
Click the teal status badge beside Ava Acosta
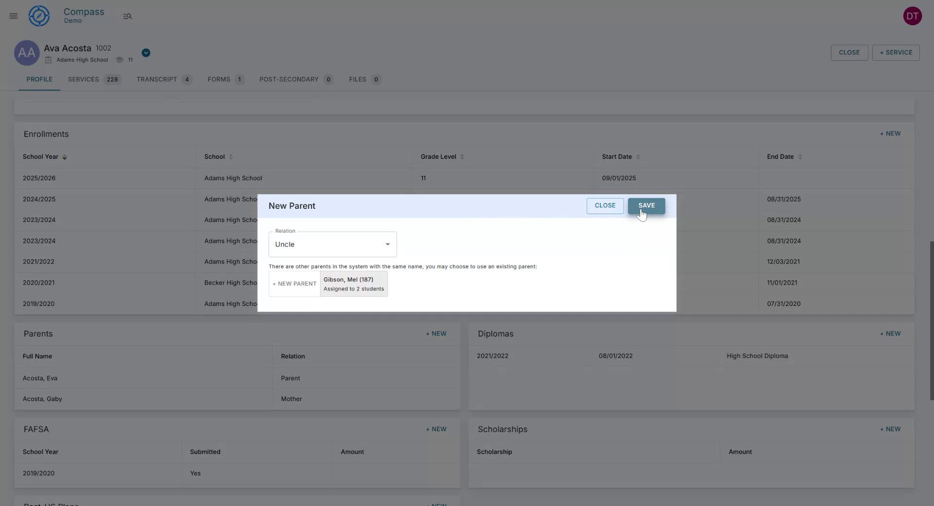coord(145,52)
